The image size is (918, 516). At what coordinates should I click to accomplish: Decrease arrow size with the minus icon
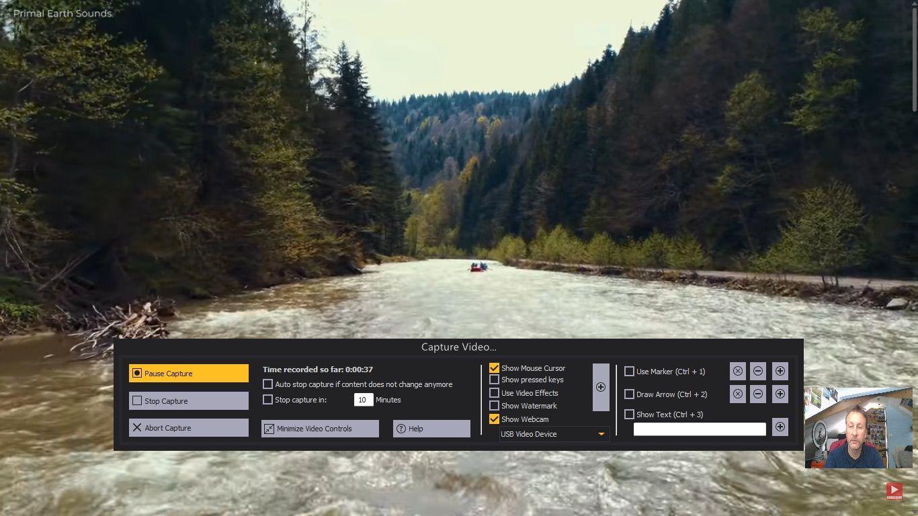click(758, 394)
